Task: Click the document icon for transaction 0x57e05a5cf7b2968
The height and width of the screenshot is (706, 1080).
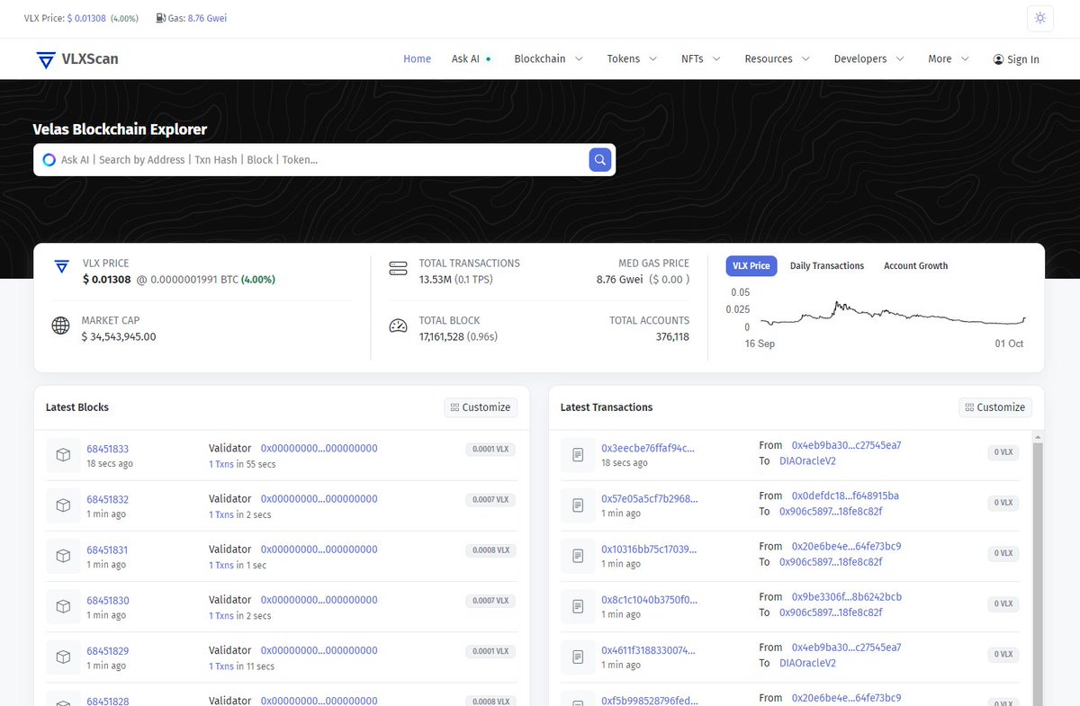Action: pyautogui.click(x=578, y=506)
